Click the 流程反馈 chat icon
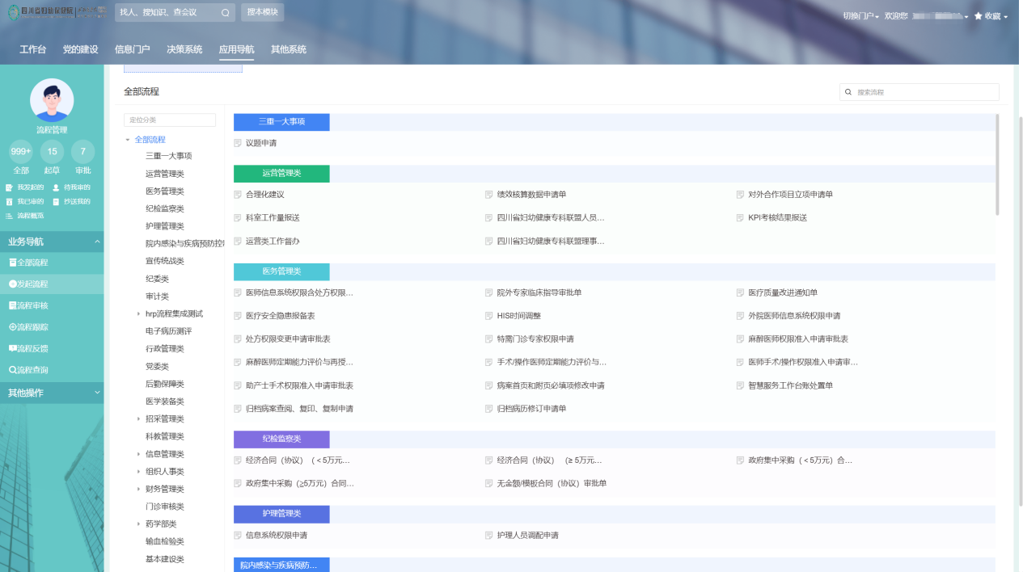1023x572 pixels. pyautogui.click(x=12, y=348)
